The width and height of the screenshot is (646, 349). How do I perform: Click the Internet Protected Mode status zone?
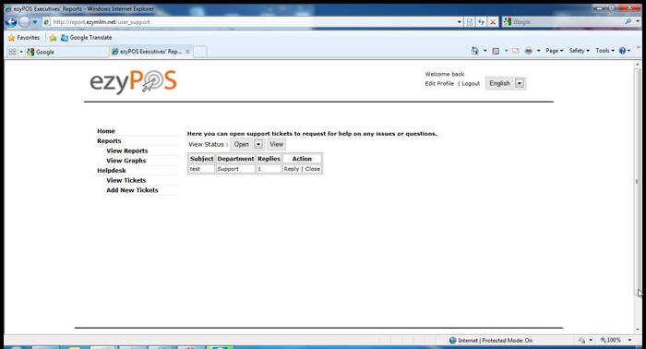tap(491, 341)
